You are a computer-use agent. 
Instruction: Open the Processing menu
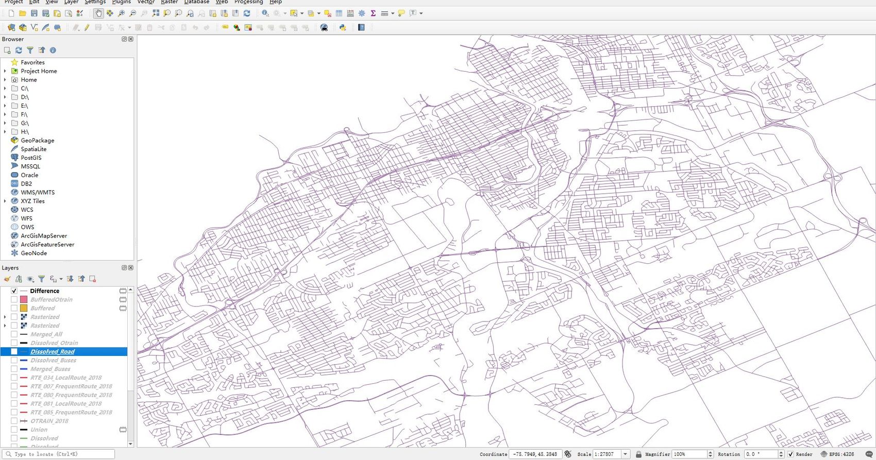(248, 2)
